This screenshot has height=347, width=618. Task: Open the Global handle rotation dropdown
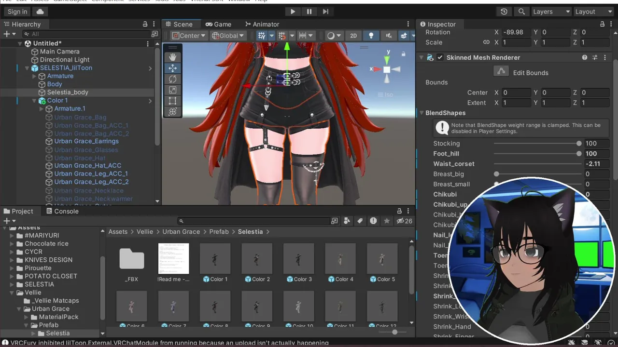pos(228,36)
